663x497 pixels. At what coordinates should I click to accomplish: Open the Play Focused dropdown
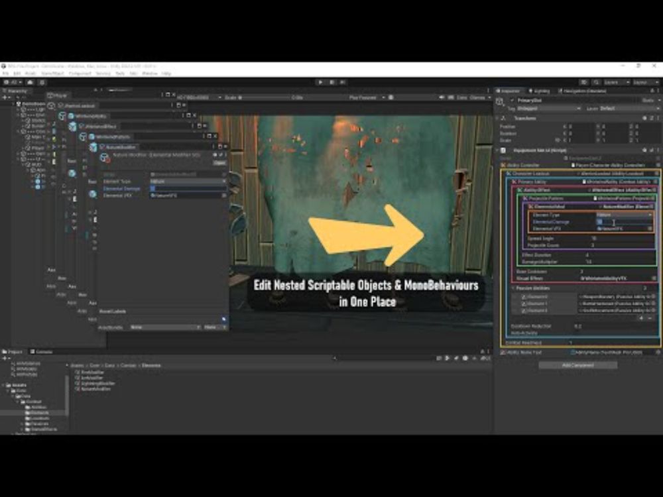coord(366,97)
